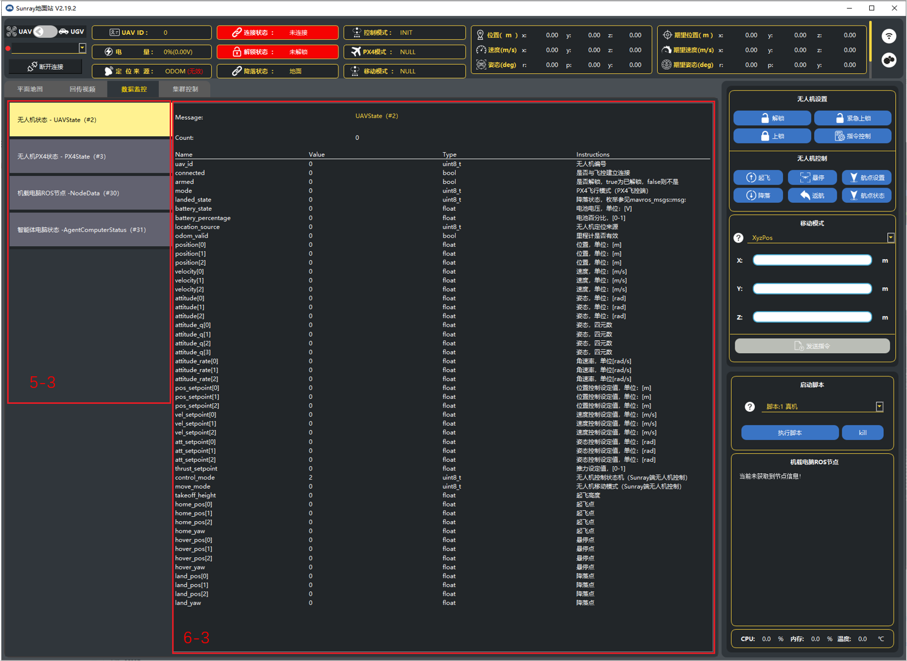Click the uav_id row name

tap(184, 164)
